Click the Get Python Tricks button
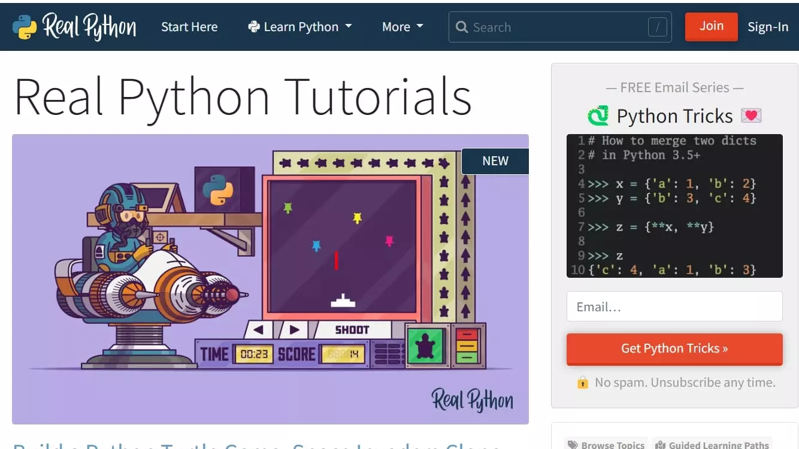The height and width of the screenshot is (449, 799). click(674, 349)
